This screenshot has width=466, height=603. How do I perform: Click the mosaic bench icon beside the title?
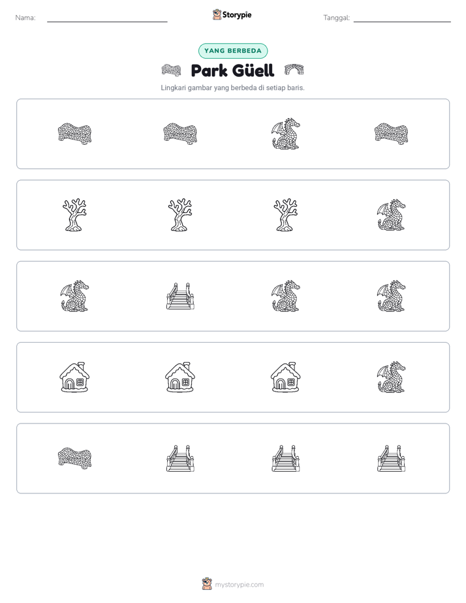click(x=171, y=70)
